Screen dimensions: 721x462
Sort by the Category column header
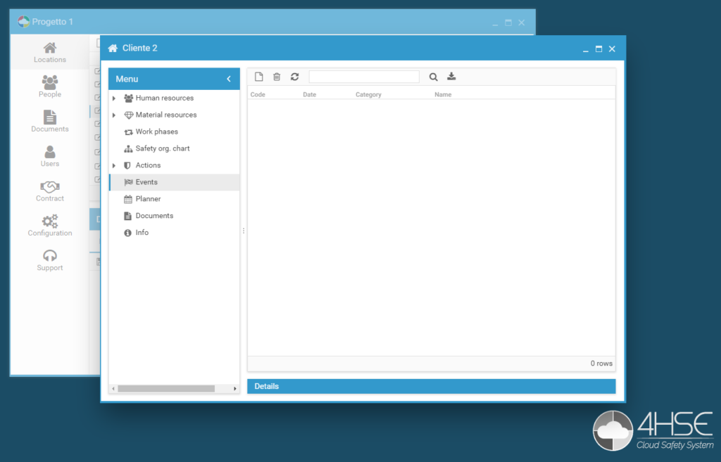368,95
